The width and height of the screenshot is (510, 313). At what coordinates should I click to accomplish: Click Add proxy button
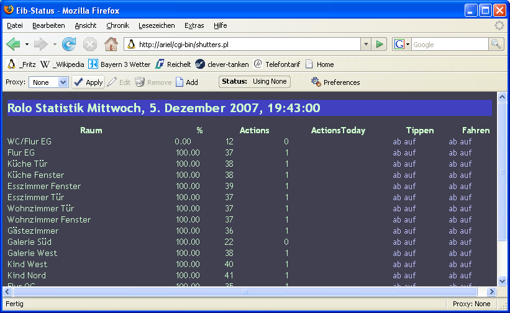186,82
